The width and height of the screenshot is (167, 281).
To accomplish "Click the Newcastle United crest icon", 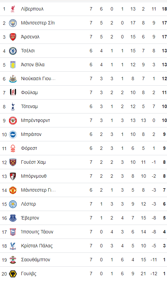I will coord(13,79).
